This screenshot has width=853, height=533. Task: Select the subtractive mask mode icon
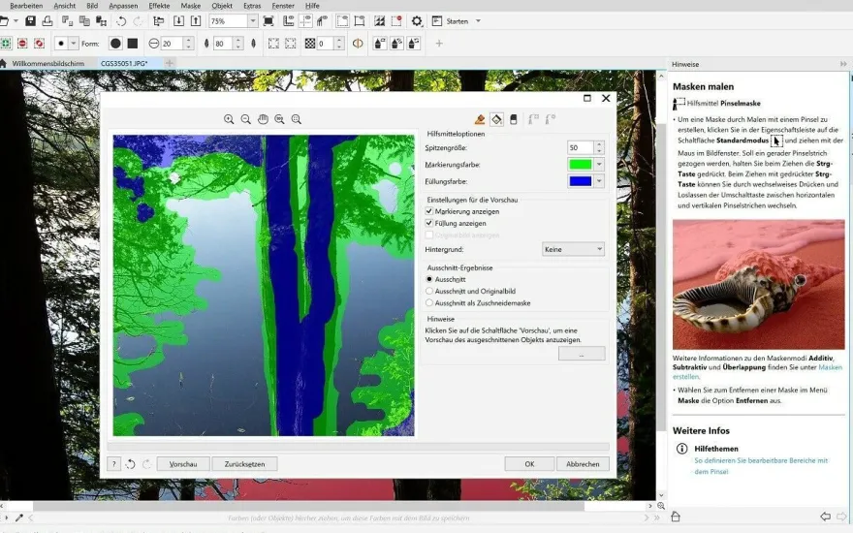click(x=22, y=43)
